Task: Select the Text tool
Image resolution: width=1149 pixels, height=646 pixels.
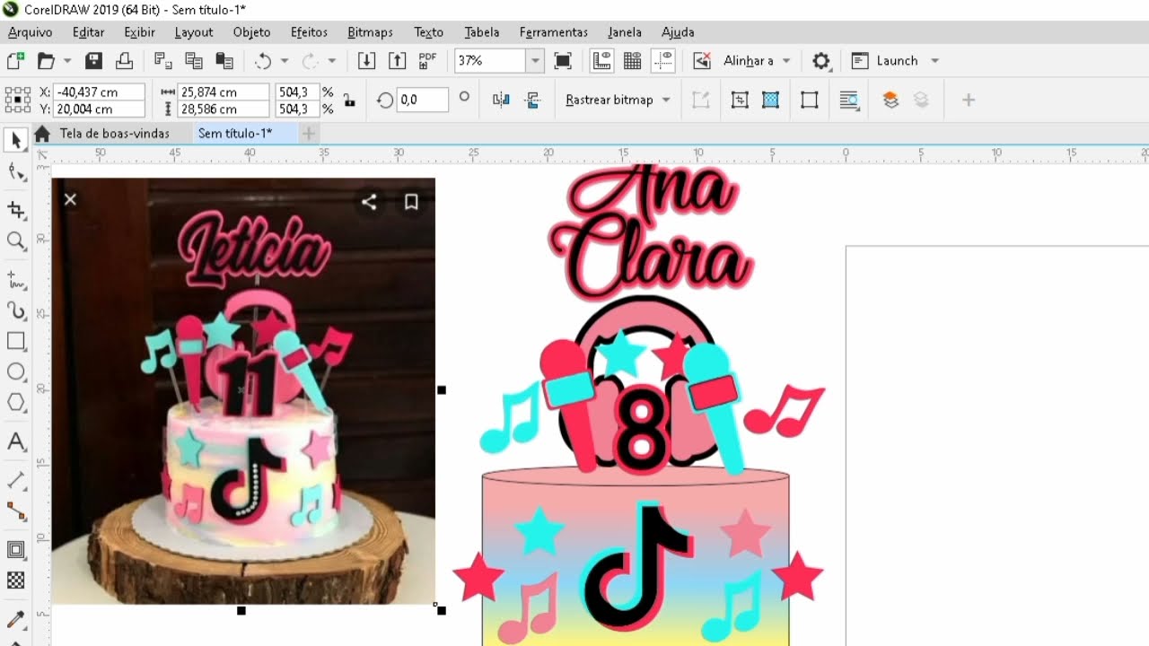Action: click(16, 441)
